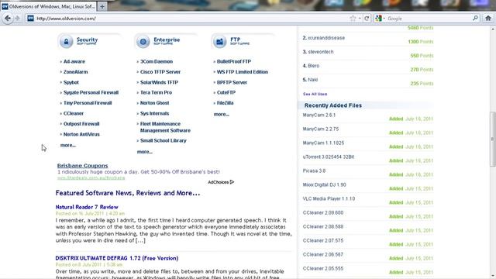Open the Outpost Firewall link
The image size is (496, 279).
click(81, 124)
